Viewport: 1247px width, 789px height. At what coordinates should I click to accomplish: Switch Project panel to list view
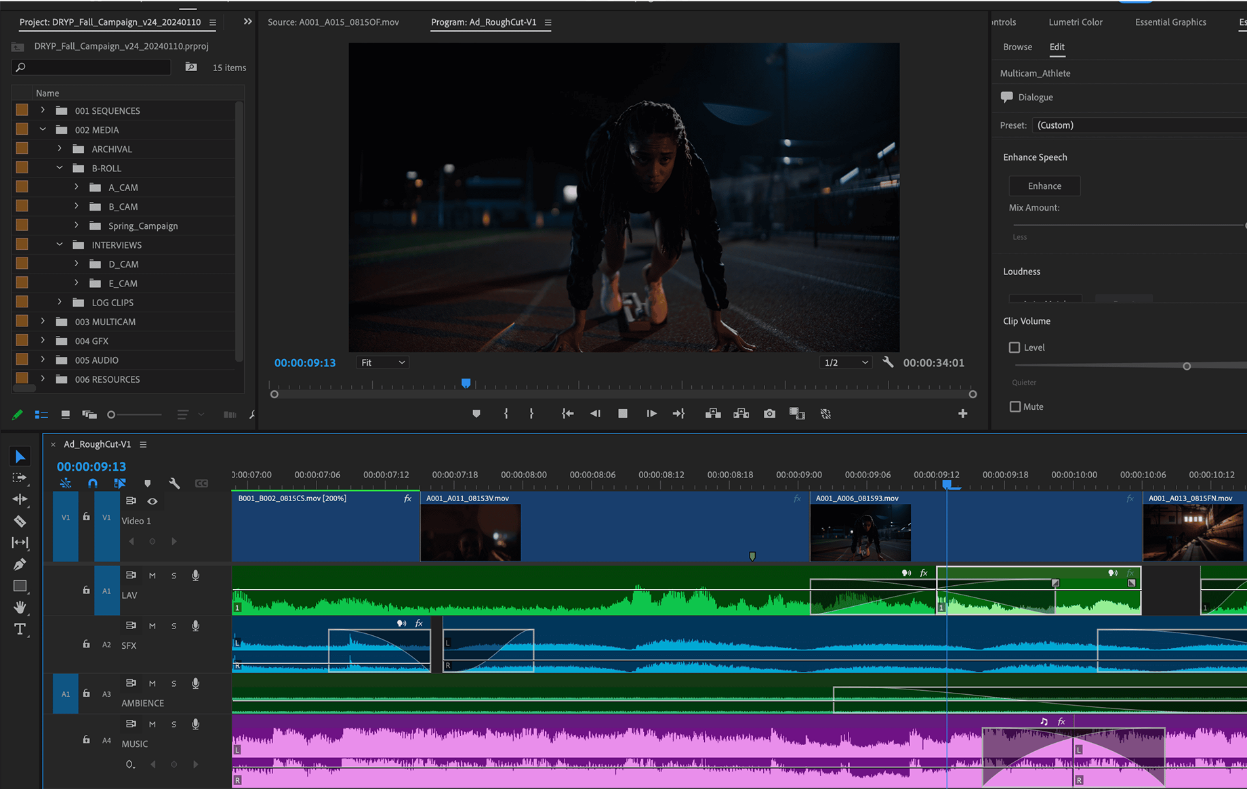click(41, 414)
